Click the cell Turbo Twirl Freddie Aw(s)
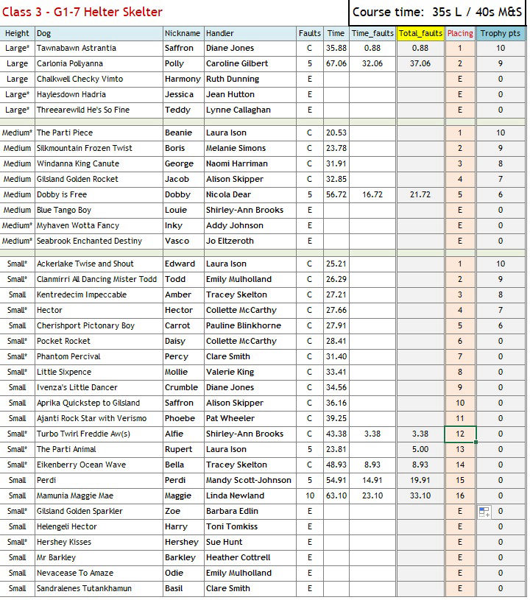 pos(99,434)
